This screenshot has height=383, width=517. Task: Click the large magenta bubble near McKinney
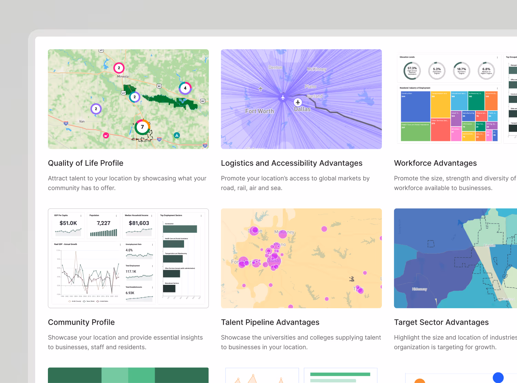pyautogui.click(x=283, y=234)
